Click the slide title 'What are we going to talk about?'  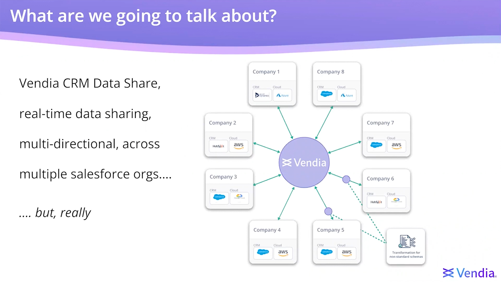tap(143, 16)
